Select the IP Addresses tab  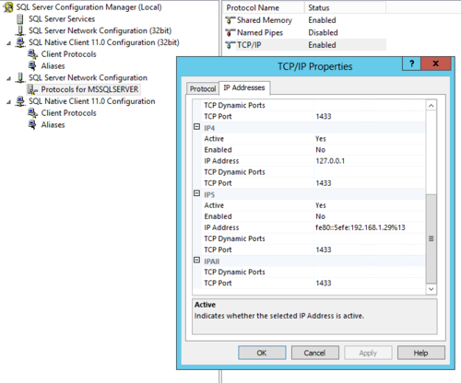click(x=244, y=87)
